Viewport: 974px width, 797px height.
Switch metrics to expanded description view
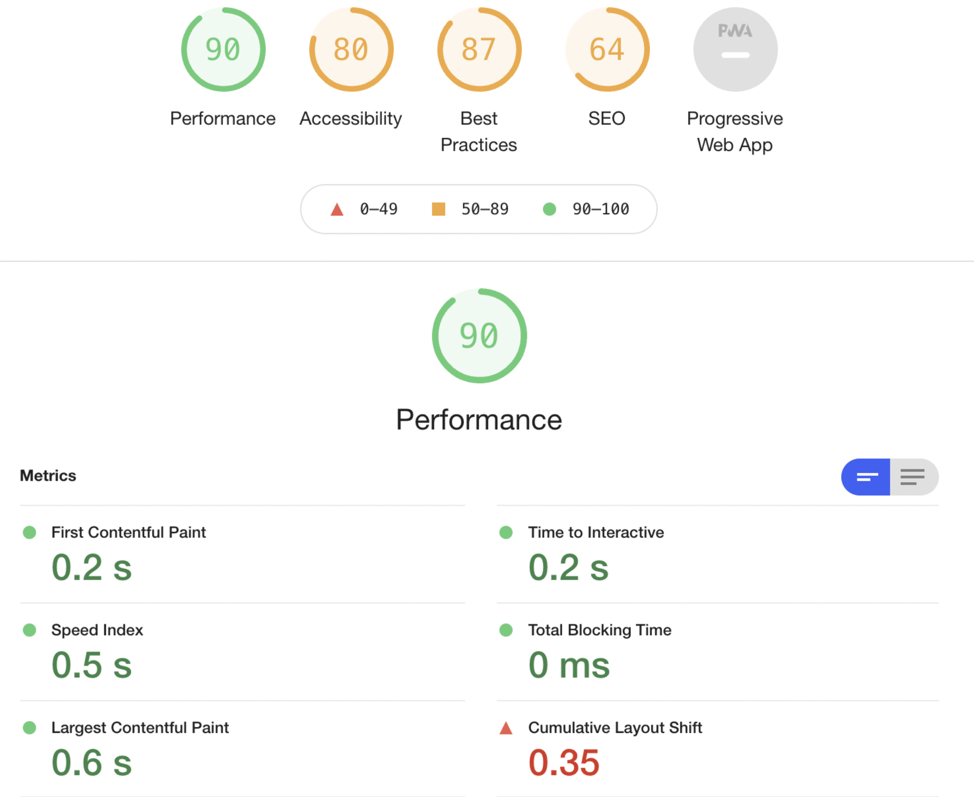913,477
